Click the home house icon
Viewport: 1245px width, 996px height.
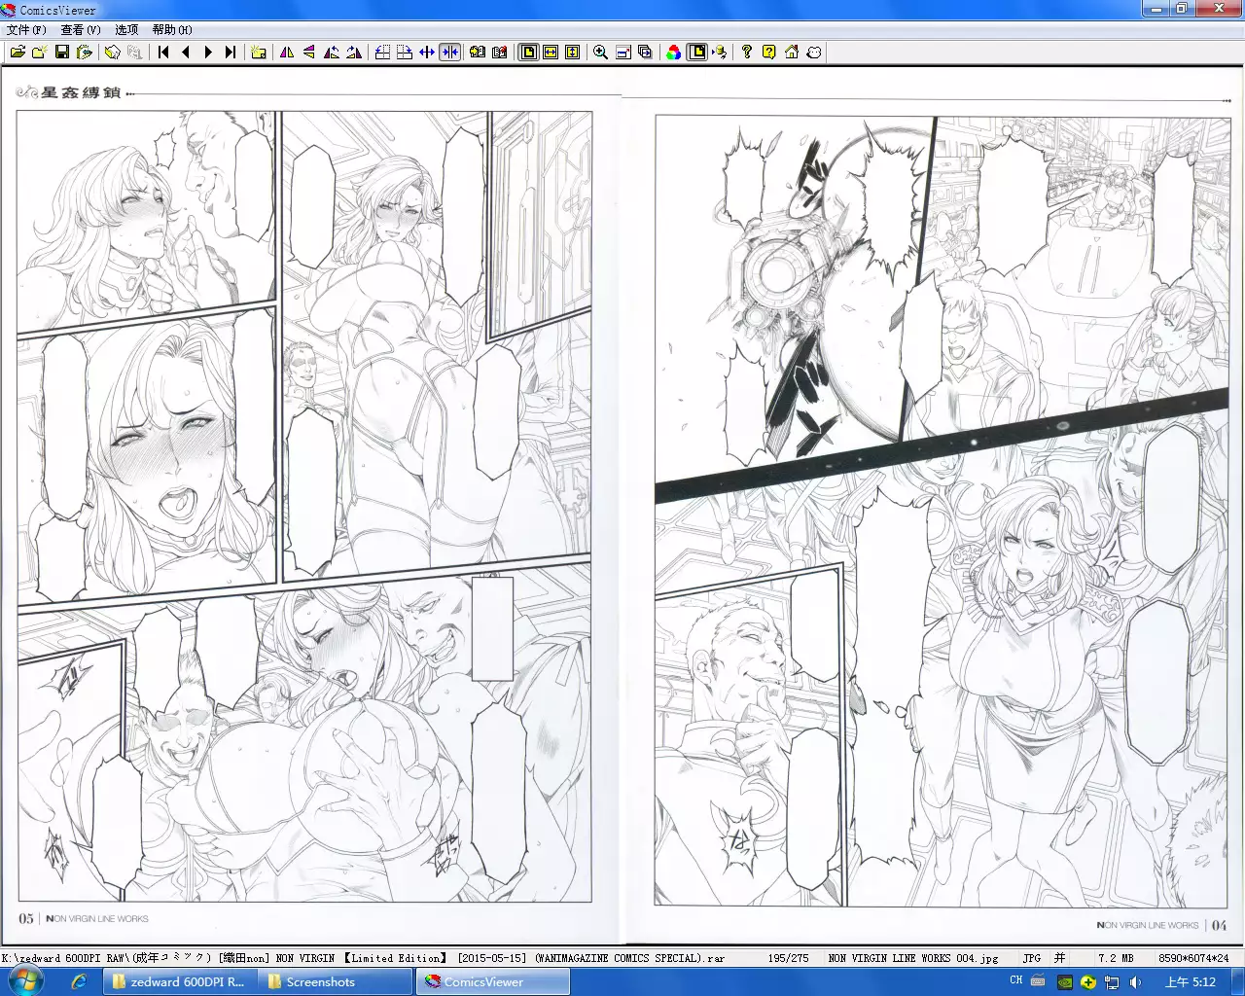click(792, 53)
